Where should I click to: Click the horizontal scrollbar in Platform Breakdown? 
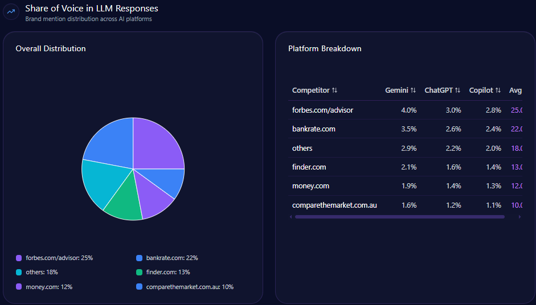coord(399,217)
